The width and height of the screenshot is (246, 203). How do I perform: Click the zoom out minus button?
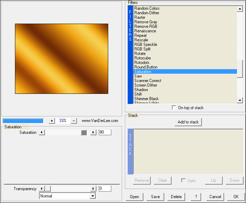click(74, 121)
